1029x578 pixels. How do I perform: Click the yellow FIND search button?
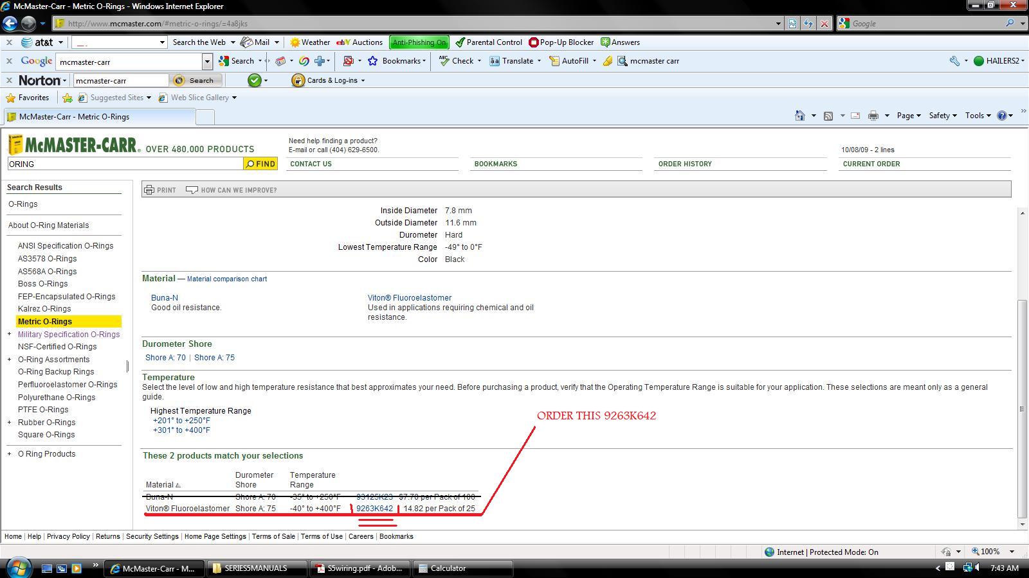[260, 164]
